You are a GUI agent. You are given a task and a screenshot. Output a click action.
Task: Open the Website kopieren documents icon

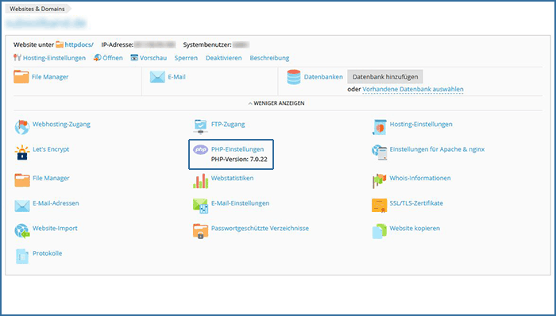click(379, 231)
